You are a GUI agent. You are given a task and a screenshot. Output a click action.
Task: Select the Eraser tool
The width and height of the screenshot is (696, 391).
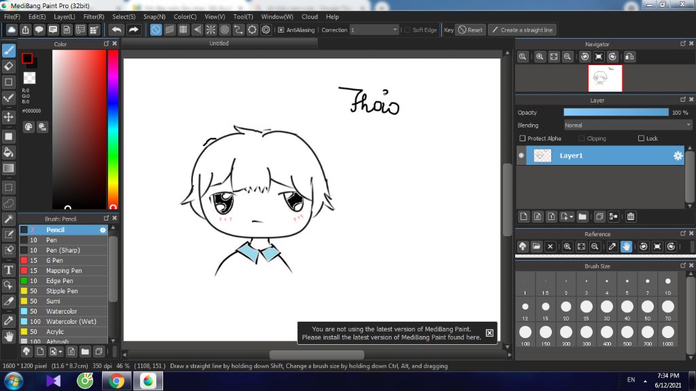point(9,67)
